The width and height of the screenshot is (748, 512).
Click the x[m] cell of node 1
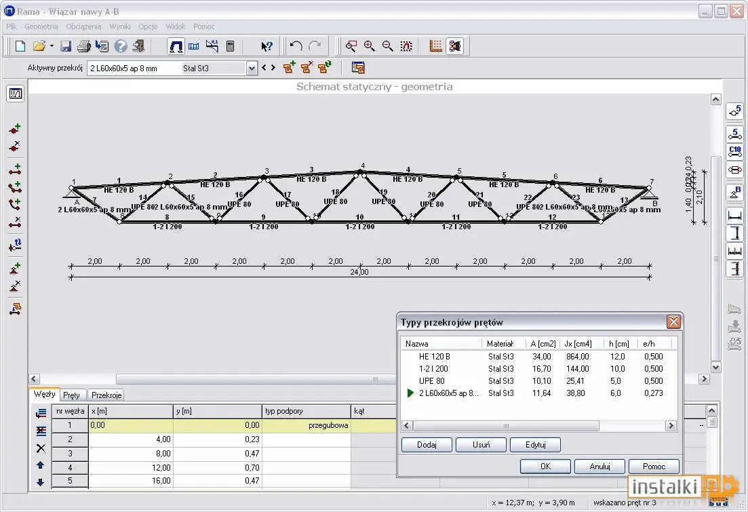coord(131,425)
